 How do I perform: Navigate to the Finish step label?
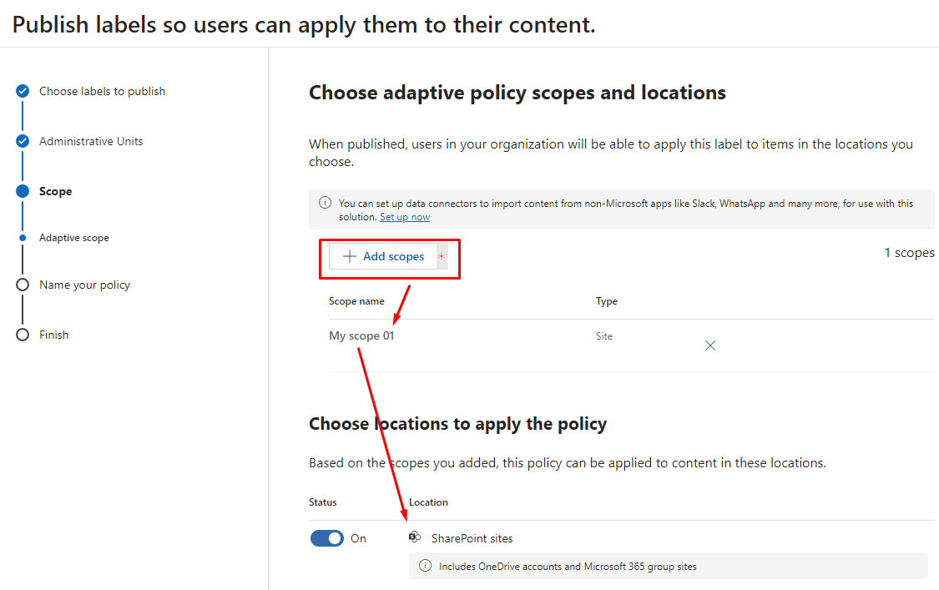(53, 335)
